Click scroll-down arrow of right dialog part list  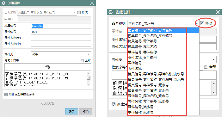(214, 93)
